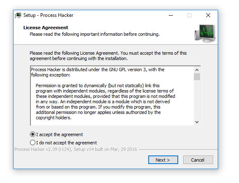Minimize the Setup window
239x183 pixels.
[x=171, y=15]
